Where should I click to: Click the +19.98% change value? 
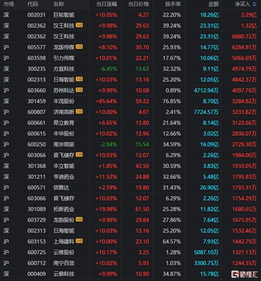point(107,209)
